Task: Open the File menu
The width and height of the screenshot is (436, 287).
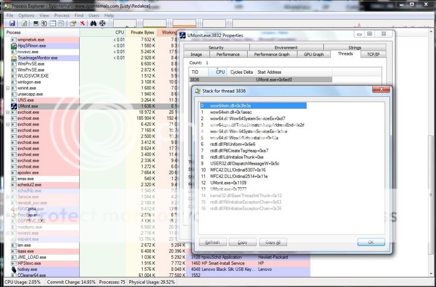Action: [10, 16]
